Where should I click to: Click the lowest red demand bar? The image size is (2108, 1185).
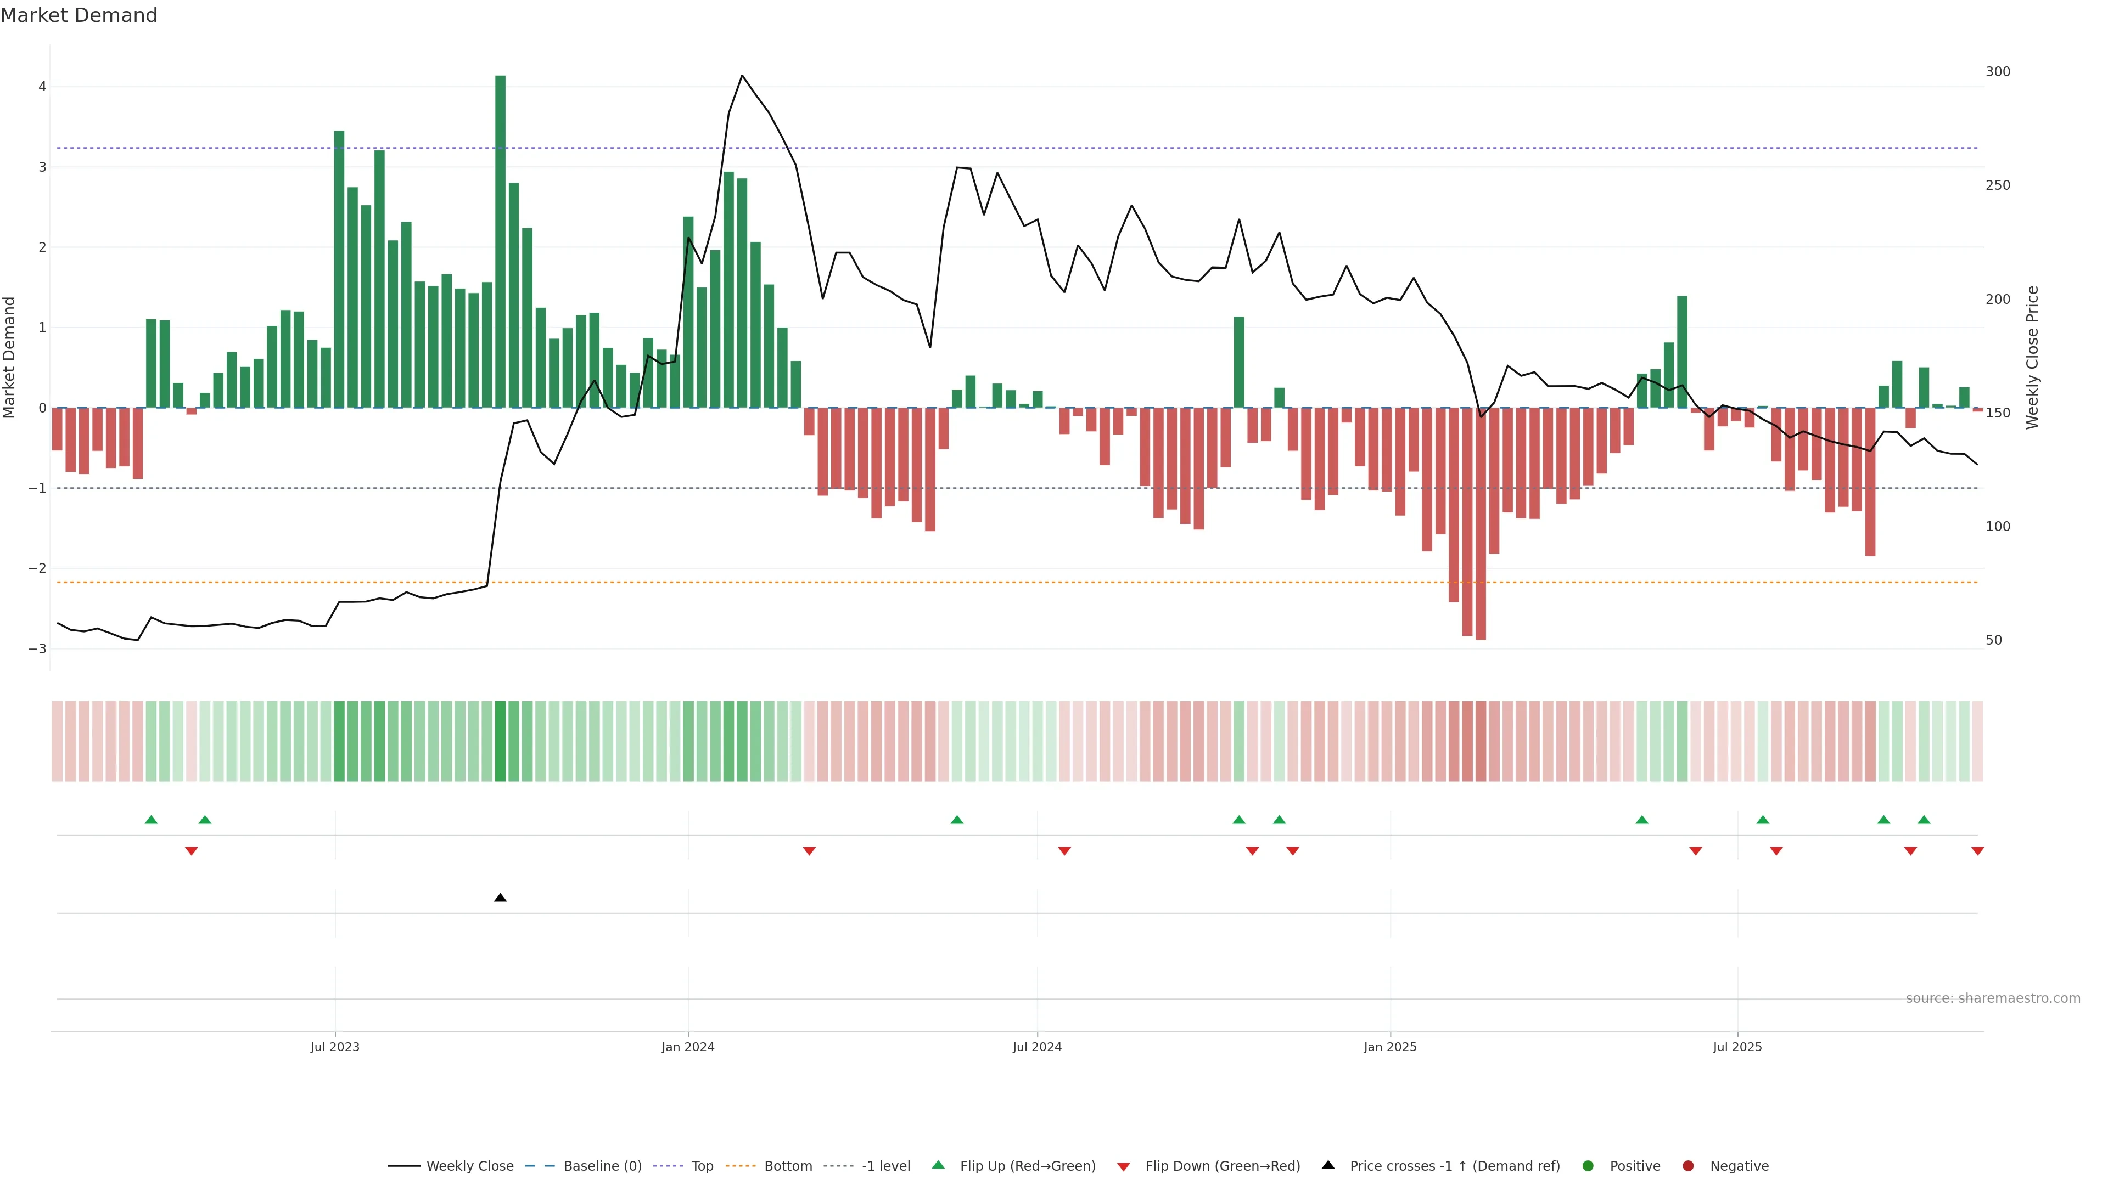(x=1481, y=523)
